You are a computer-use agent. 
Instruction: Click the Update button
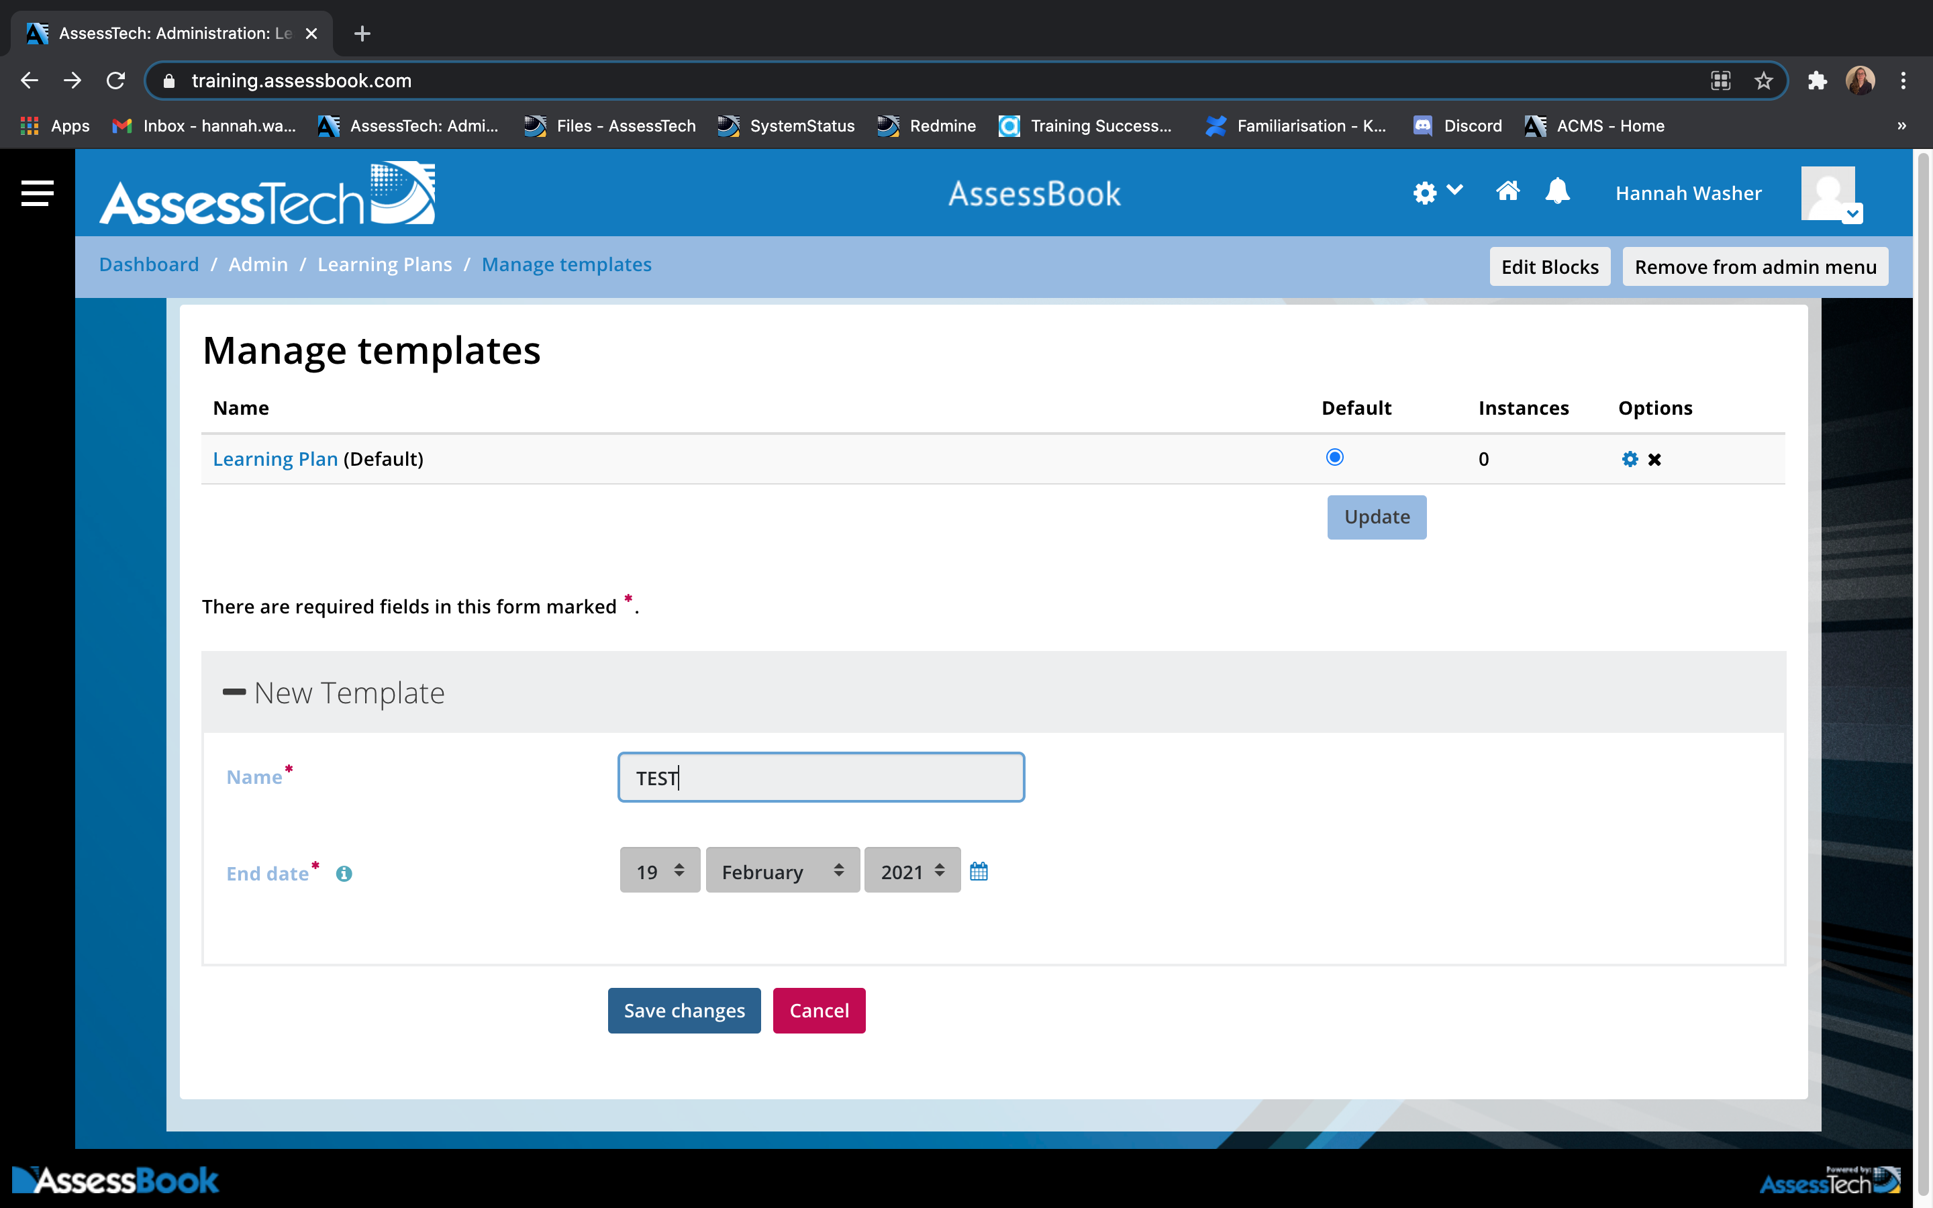[x=1377, y=517]
